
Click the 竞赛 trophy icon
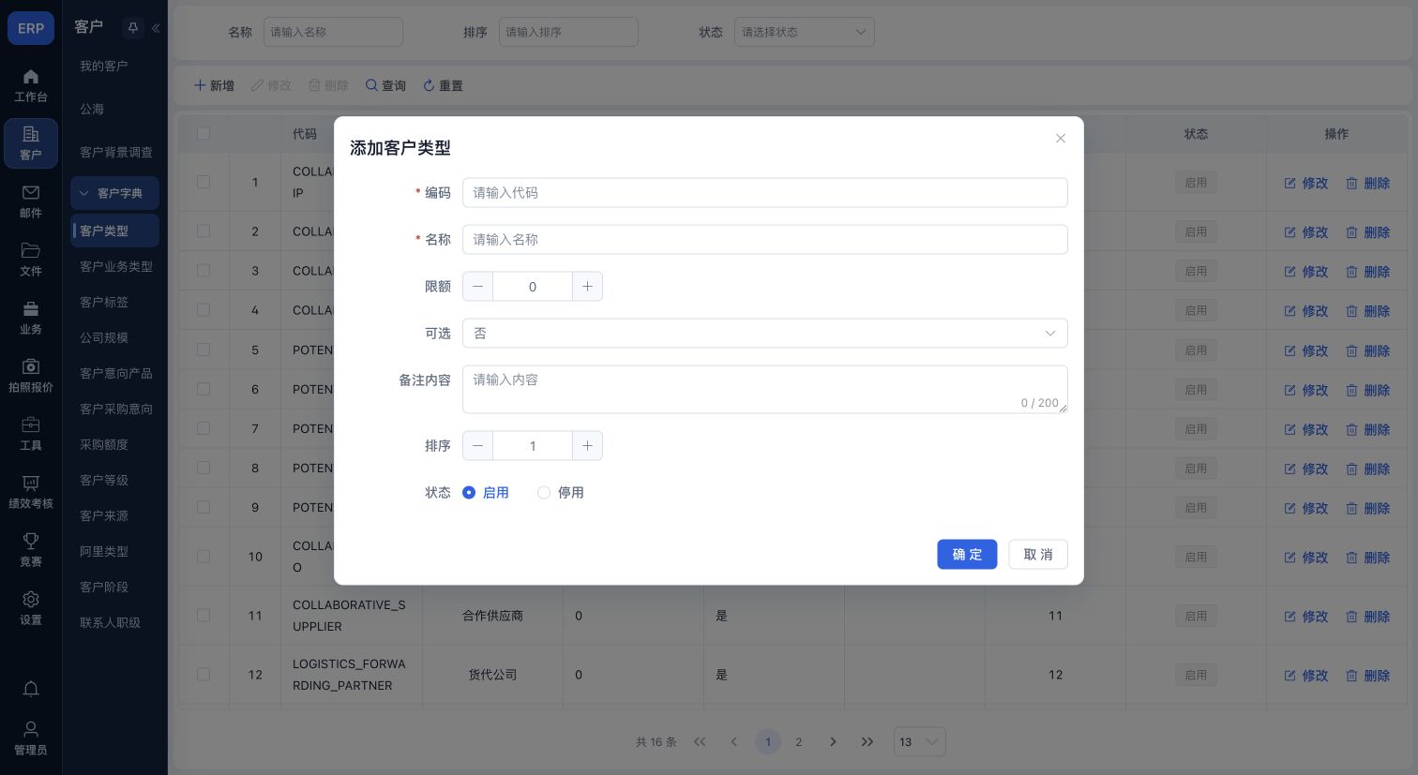tap(31, 541)
